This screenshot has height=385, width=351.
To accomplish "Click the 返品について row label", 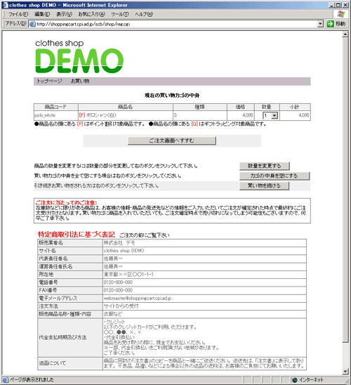I will (52, 363).
